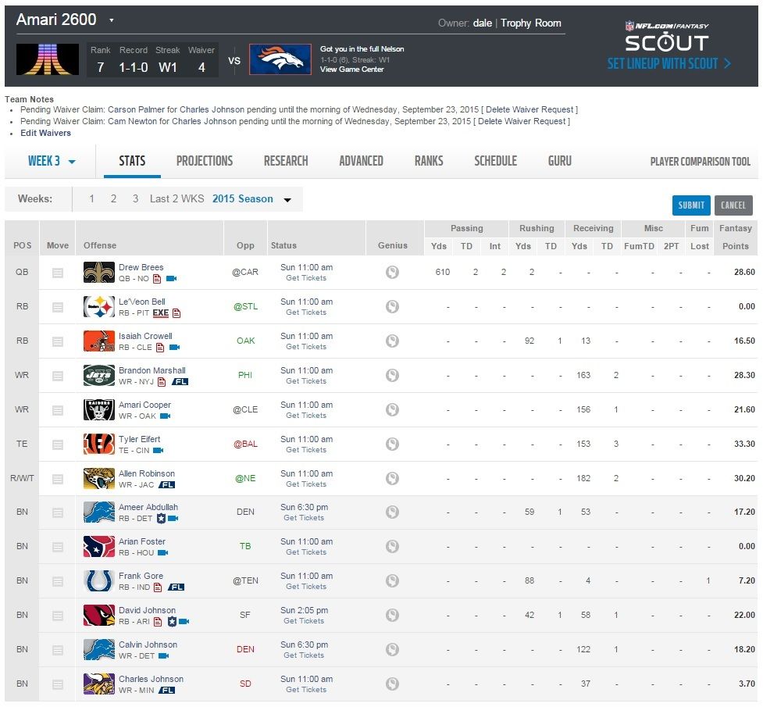Switch to the Ranks tab
The image size is (763, 707).
(x=429, y=161)
